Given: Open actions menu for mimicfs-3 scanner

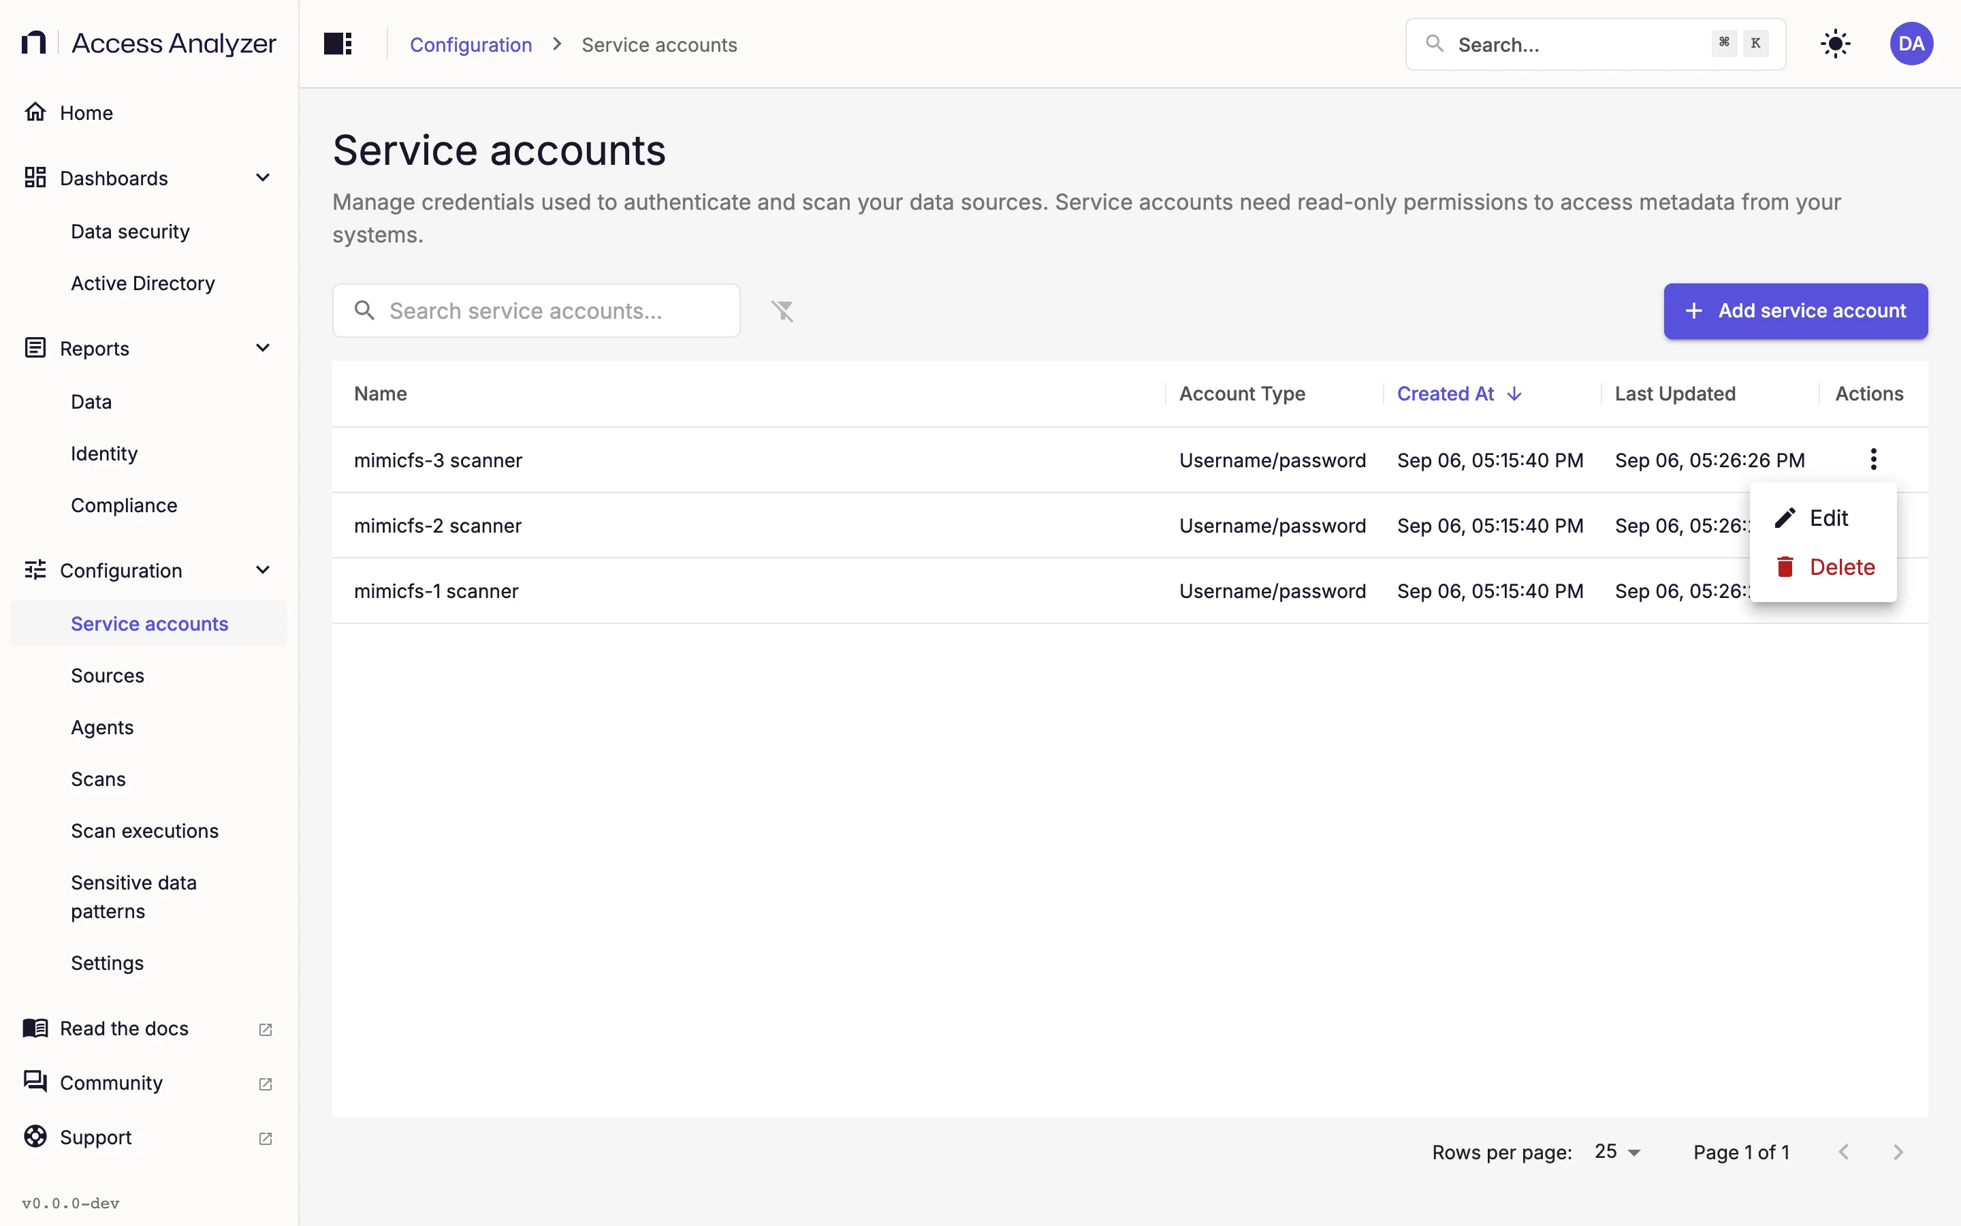Looking at the screenshot, I should [1873, 460].
